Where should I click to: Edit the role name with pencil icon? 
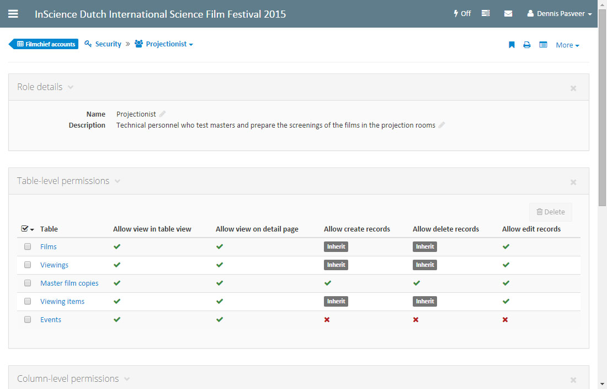[162, 114]
